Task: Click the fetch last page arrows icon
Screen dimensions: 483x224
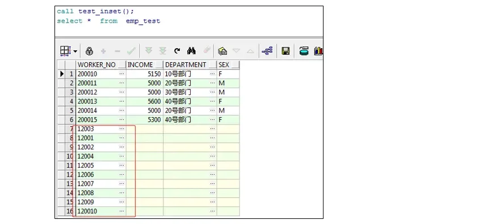Action: tap(163, 51)
